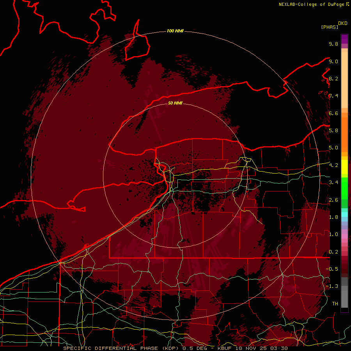Select the 9.8 value on the scale
Screen dimensions: 351x351
[333, 44]
